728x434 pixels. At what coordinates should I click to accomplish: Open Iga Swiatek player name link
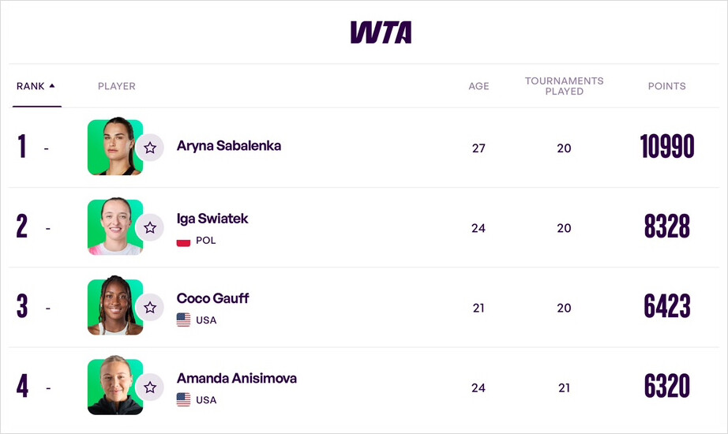coord(212,219)
